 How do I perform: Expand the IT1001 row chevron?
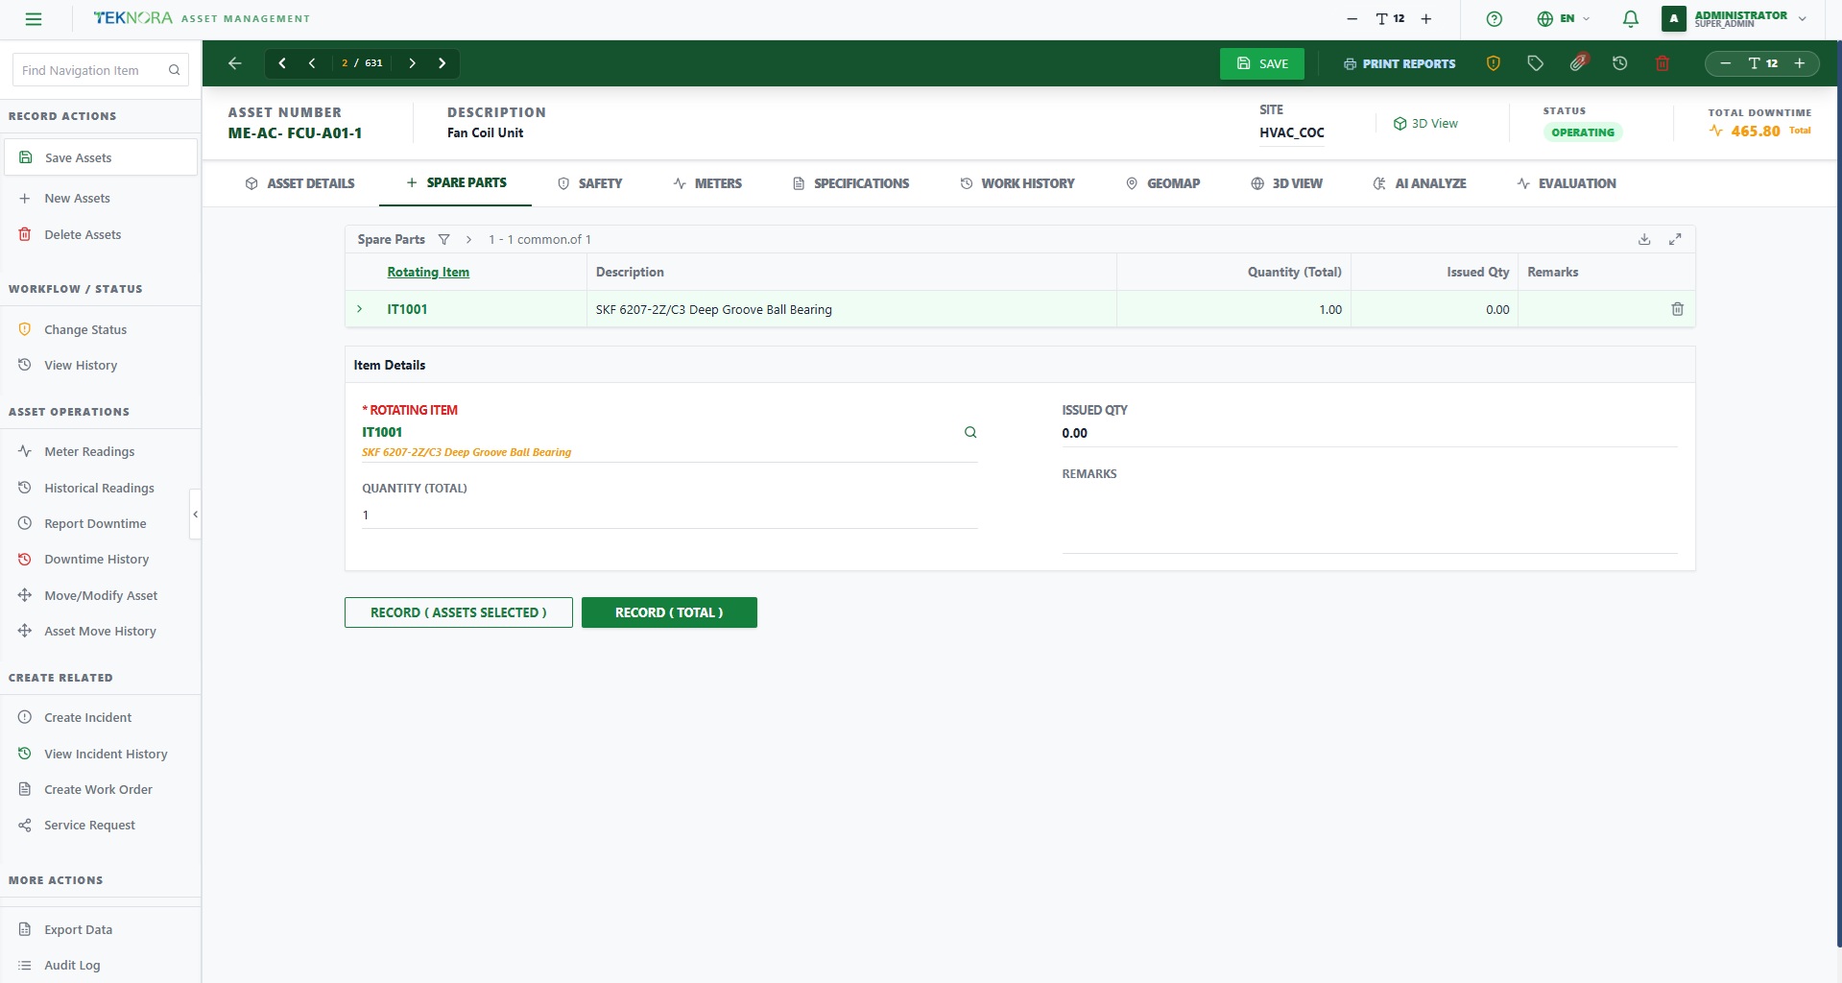[x=360, y=309]
